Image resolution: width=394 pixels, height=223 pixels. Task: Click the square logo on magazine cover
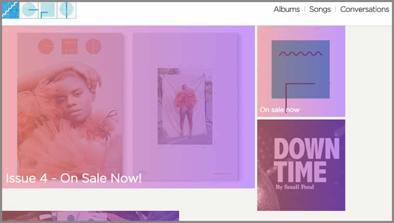[69, 46]
